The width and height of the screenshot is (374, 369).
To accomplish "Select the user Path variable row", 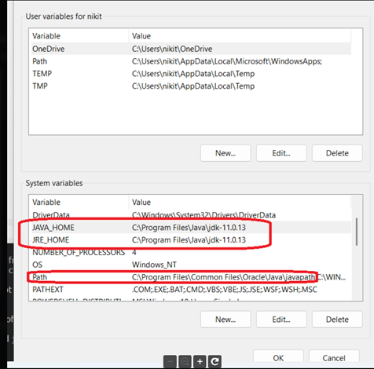I will 191,61.
